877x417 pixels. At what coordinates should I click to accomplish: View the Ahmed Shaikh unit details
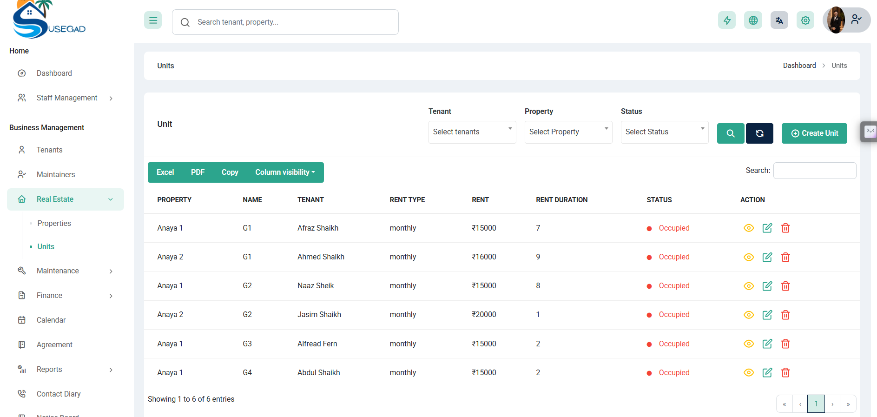pos(749,257)
